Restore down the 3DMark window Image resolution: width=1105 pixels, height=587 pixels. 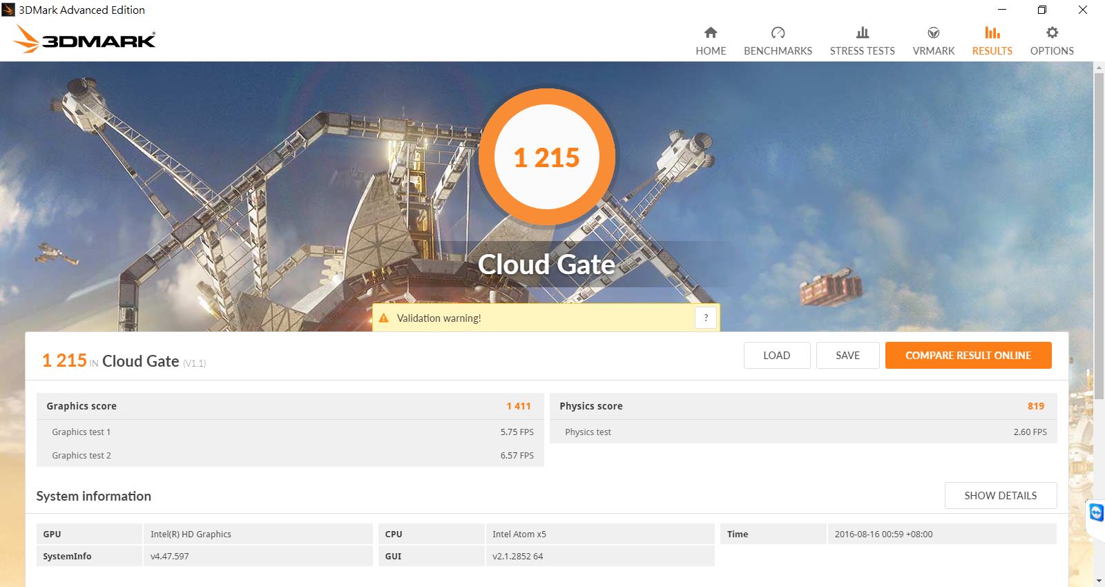click(x=1042, y=10)
